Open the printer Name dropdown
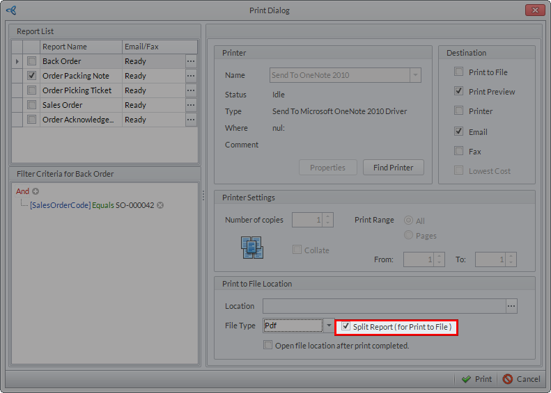Viewport: 551px width, 393px height. 415,75
